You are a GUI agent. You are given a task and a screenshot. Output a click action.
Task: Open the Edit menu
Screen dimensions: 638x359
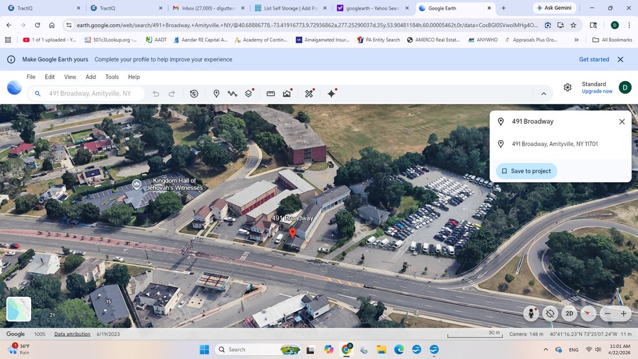click(x=50, y=77)
